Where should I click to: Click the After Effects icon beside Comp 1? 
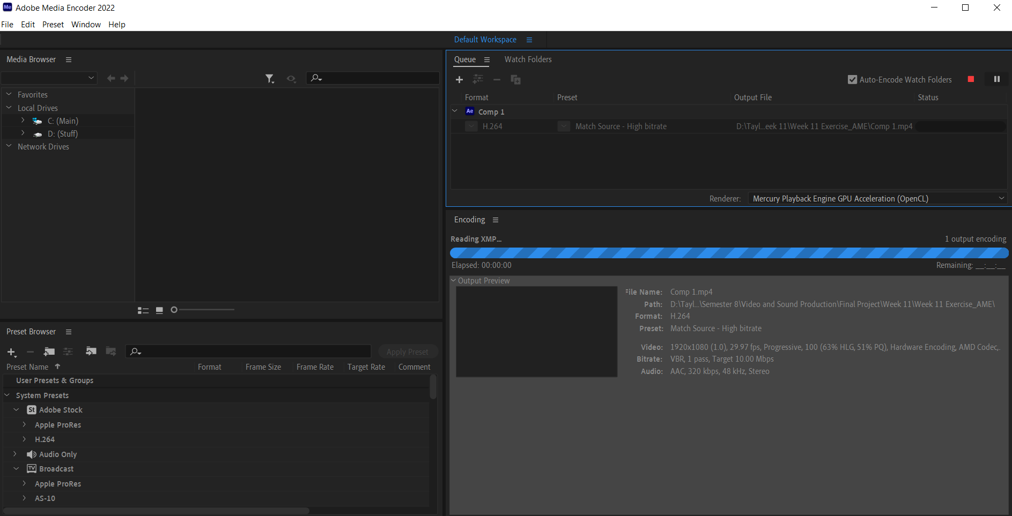(x=470, y=111)
